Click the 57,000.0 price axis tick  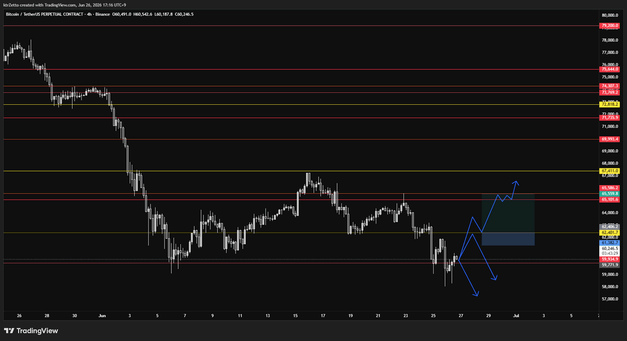pos(610,299)
